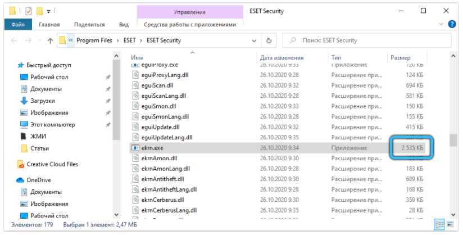Open Creative Cloud Files in sidebar
Viewport: 463px width, 235px height.
pos(52,165)
